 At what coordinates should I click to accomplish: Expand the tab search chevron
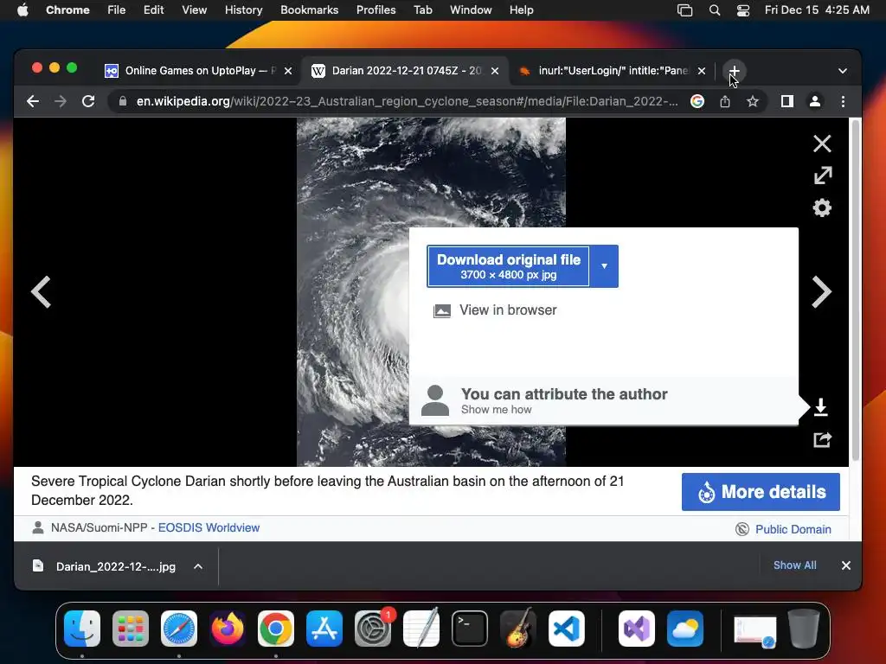843,71
